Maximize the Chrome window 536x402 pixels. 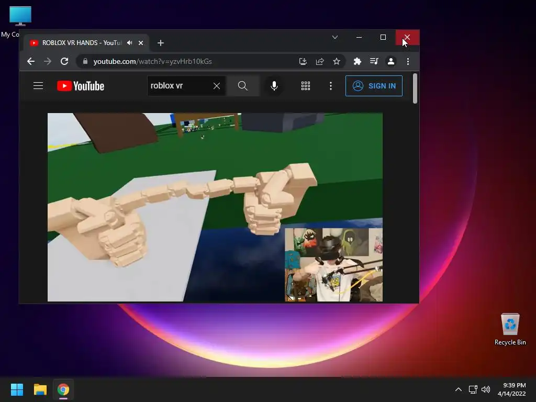(383, 37)
